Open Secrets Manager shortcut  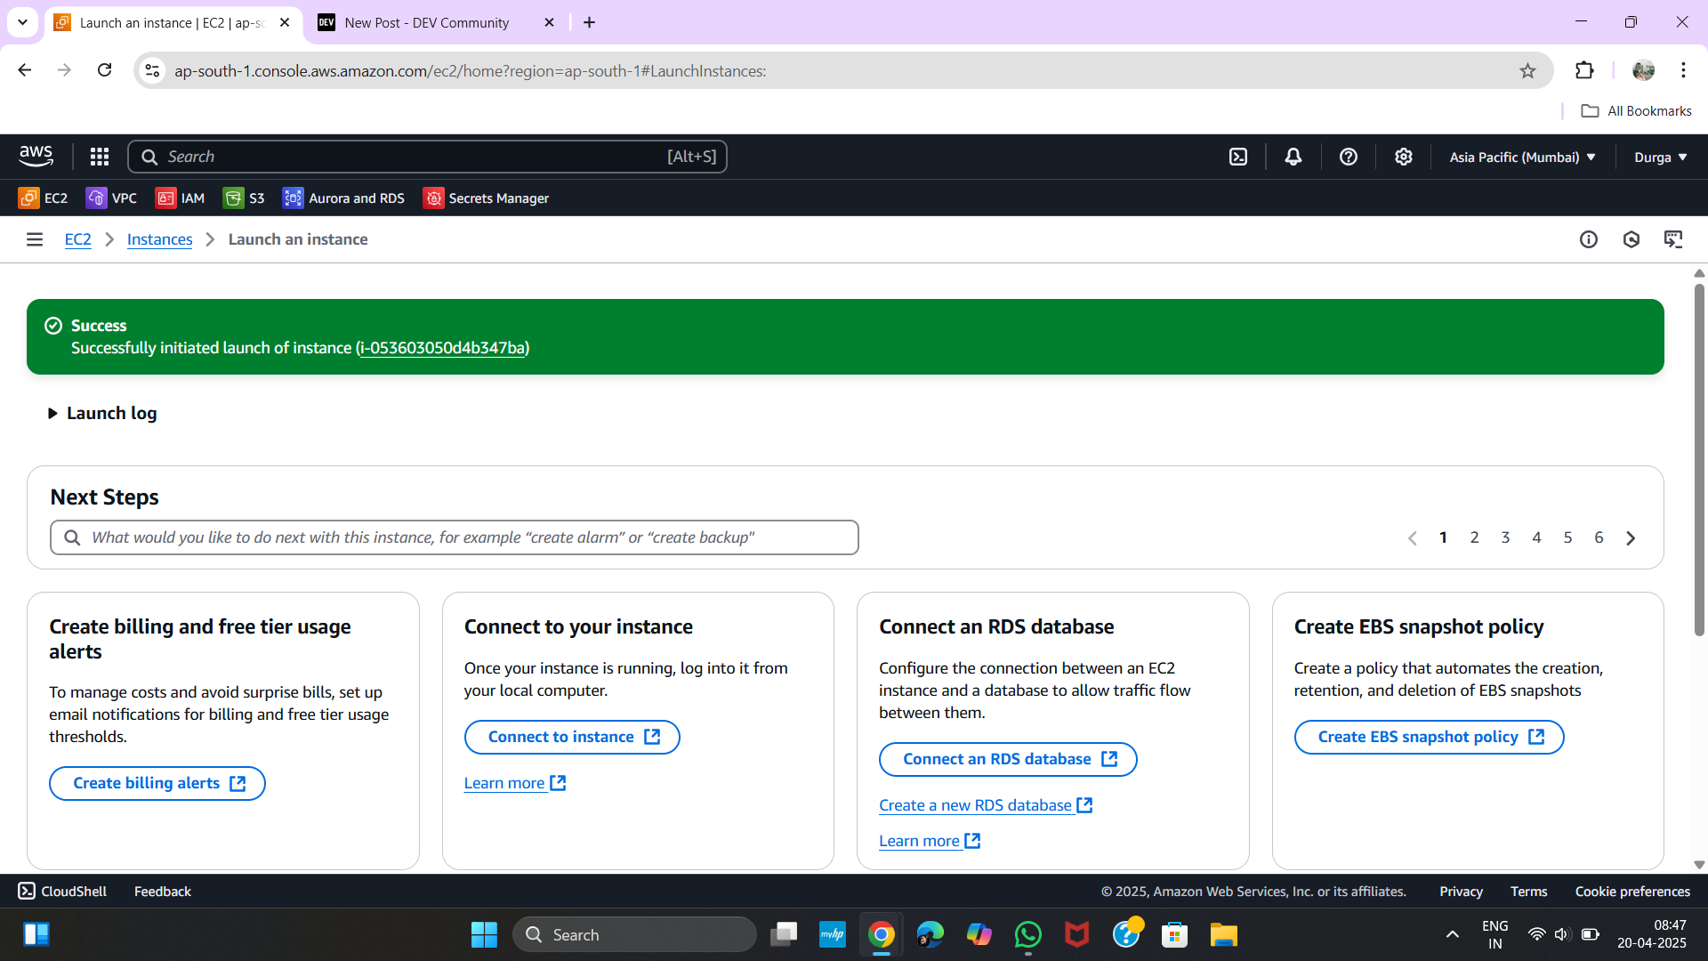(x=486, y=198)
